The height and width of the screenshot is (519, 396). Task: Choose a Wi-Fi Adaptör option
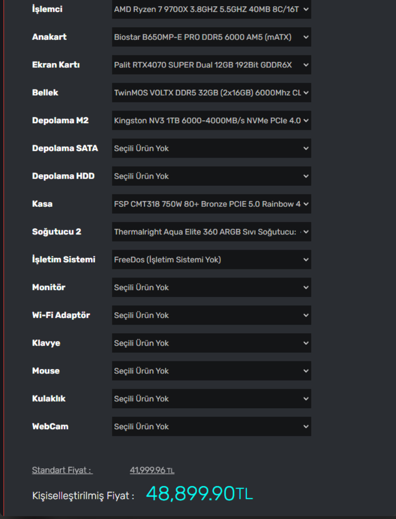(211, 315)
